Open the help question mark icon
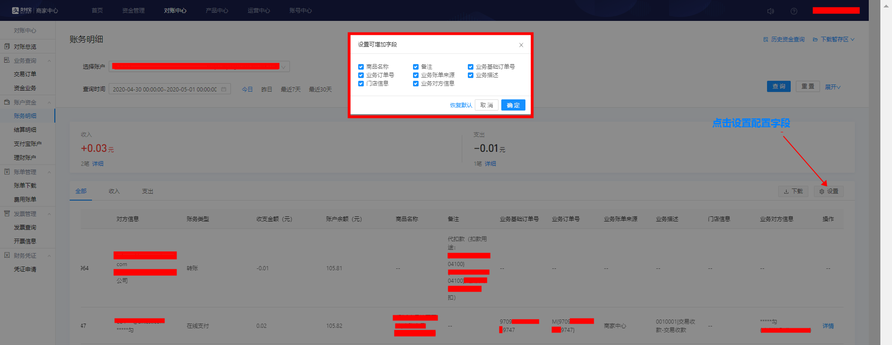The width and height of the screenshot is (892, 345). coord(794,11)
